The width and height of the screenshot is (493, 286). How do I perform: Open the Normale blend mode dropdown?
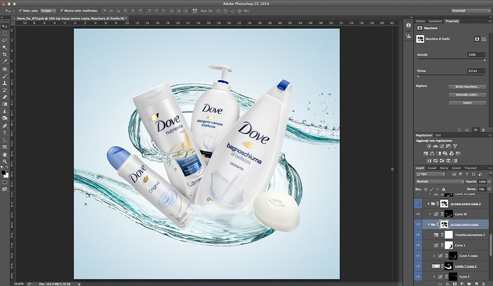coord(440,182)
